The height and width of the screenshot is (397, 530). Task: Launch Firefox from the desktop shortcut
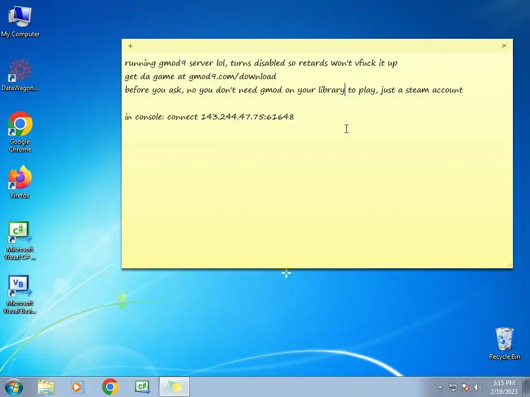tap(20, 181)
